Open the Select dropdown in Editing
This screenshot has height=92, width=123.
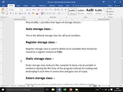(110, 14)
